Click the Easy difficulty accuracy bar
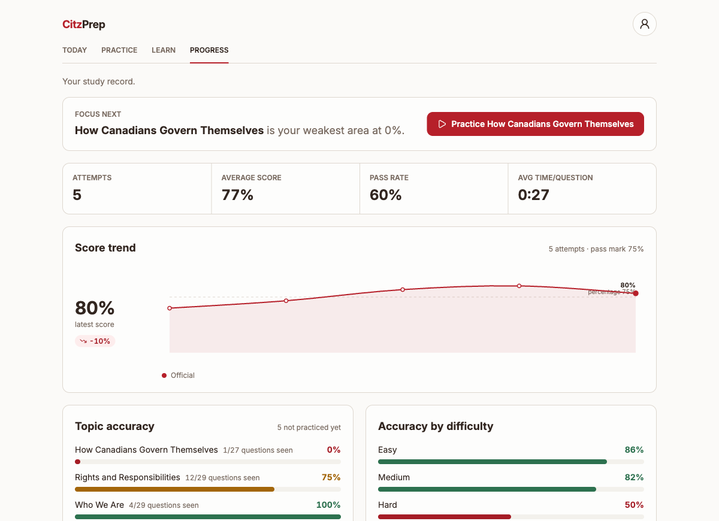 (x=511, y=462)
